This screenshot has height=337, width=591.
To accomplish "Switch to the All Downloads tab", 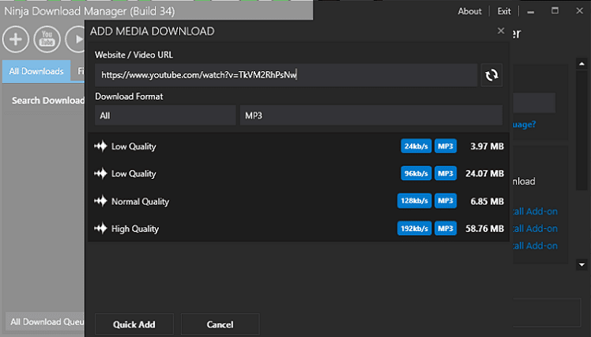I will point(36,71).
